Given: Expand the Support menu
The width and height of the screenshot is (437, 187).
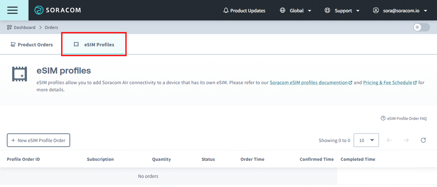Looking at the screenshot, I should [x=342, y=11].
